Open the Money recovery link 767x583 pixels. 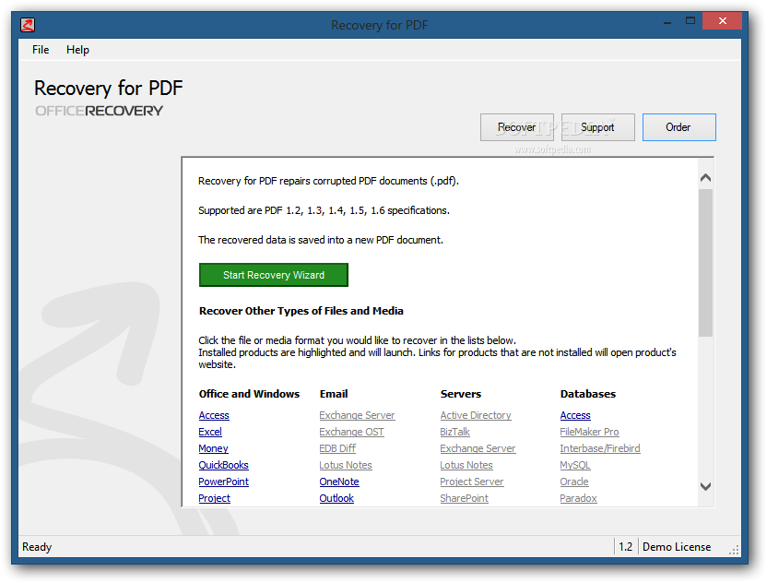pyautogui.click(x=213, y=448)
